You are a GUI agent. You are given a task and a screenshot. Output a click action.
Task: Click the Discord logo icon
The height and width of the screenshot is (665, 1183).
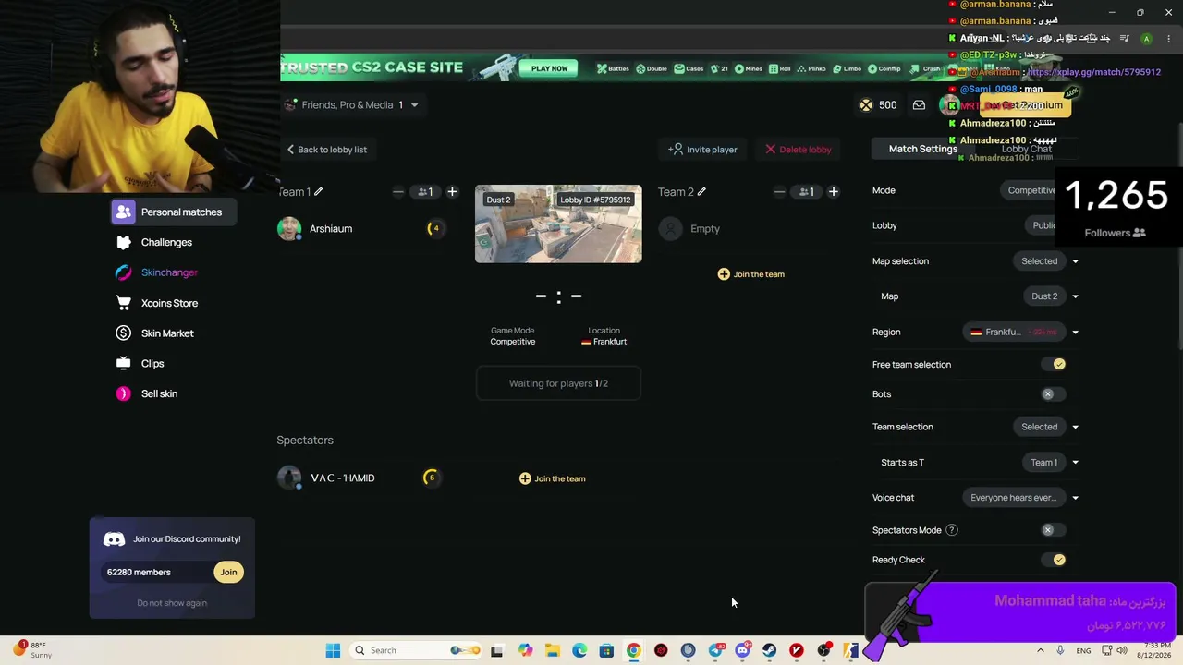tap(115, 539)
